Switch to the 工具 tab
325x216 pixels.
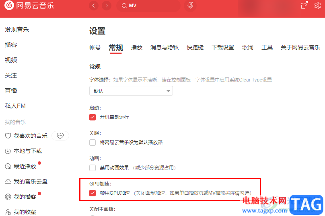(x=267, y=47)
